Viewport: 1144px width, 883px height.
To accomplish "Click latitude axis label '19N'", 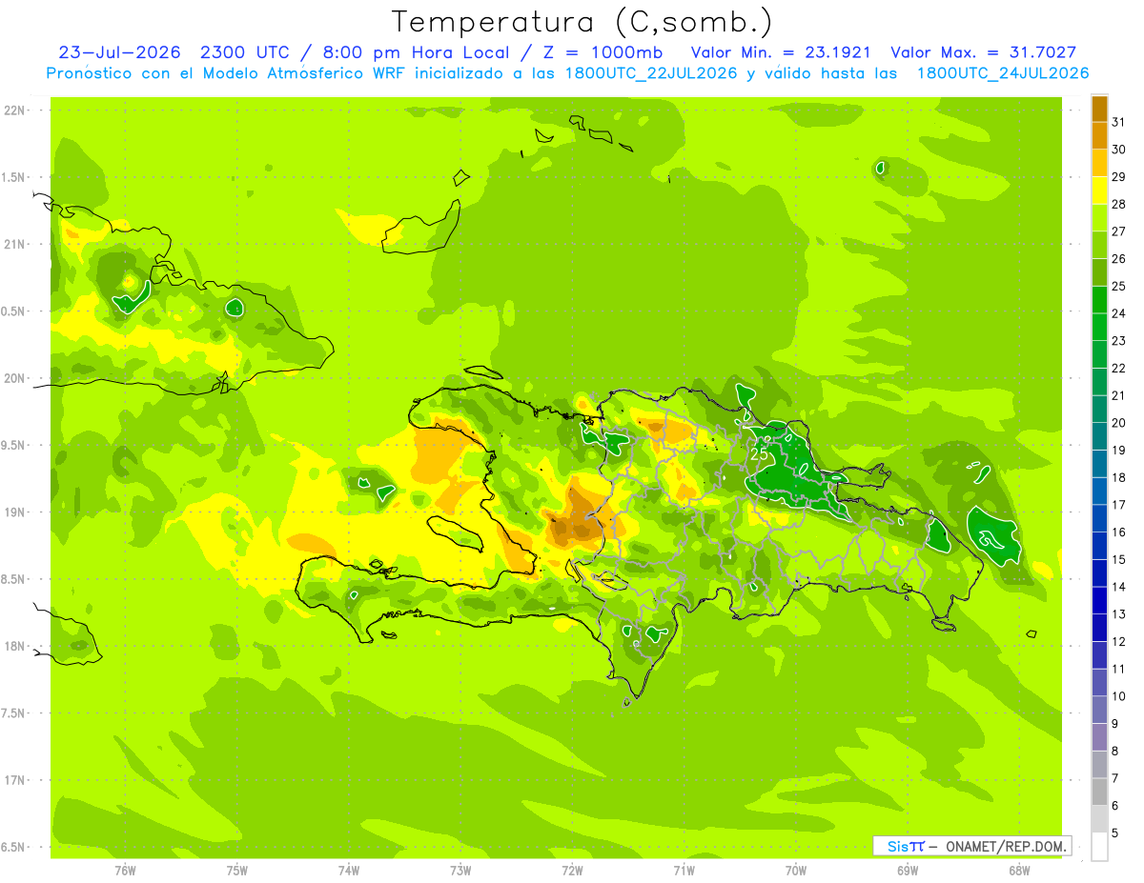I will (14, 512).
